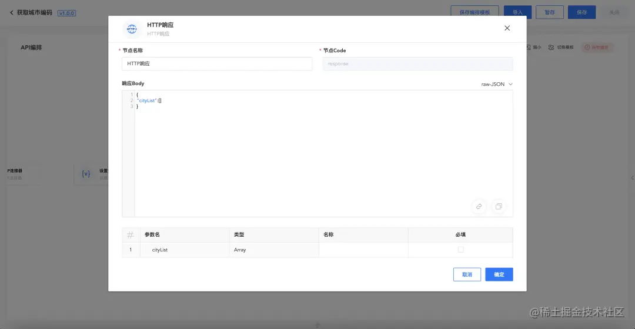
Task: Toggle the 必填 checkbox for cityList
Action: tap(460, 250)
